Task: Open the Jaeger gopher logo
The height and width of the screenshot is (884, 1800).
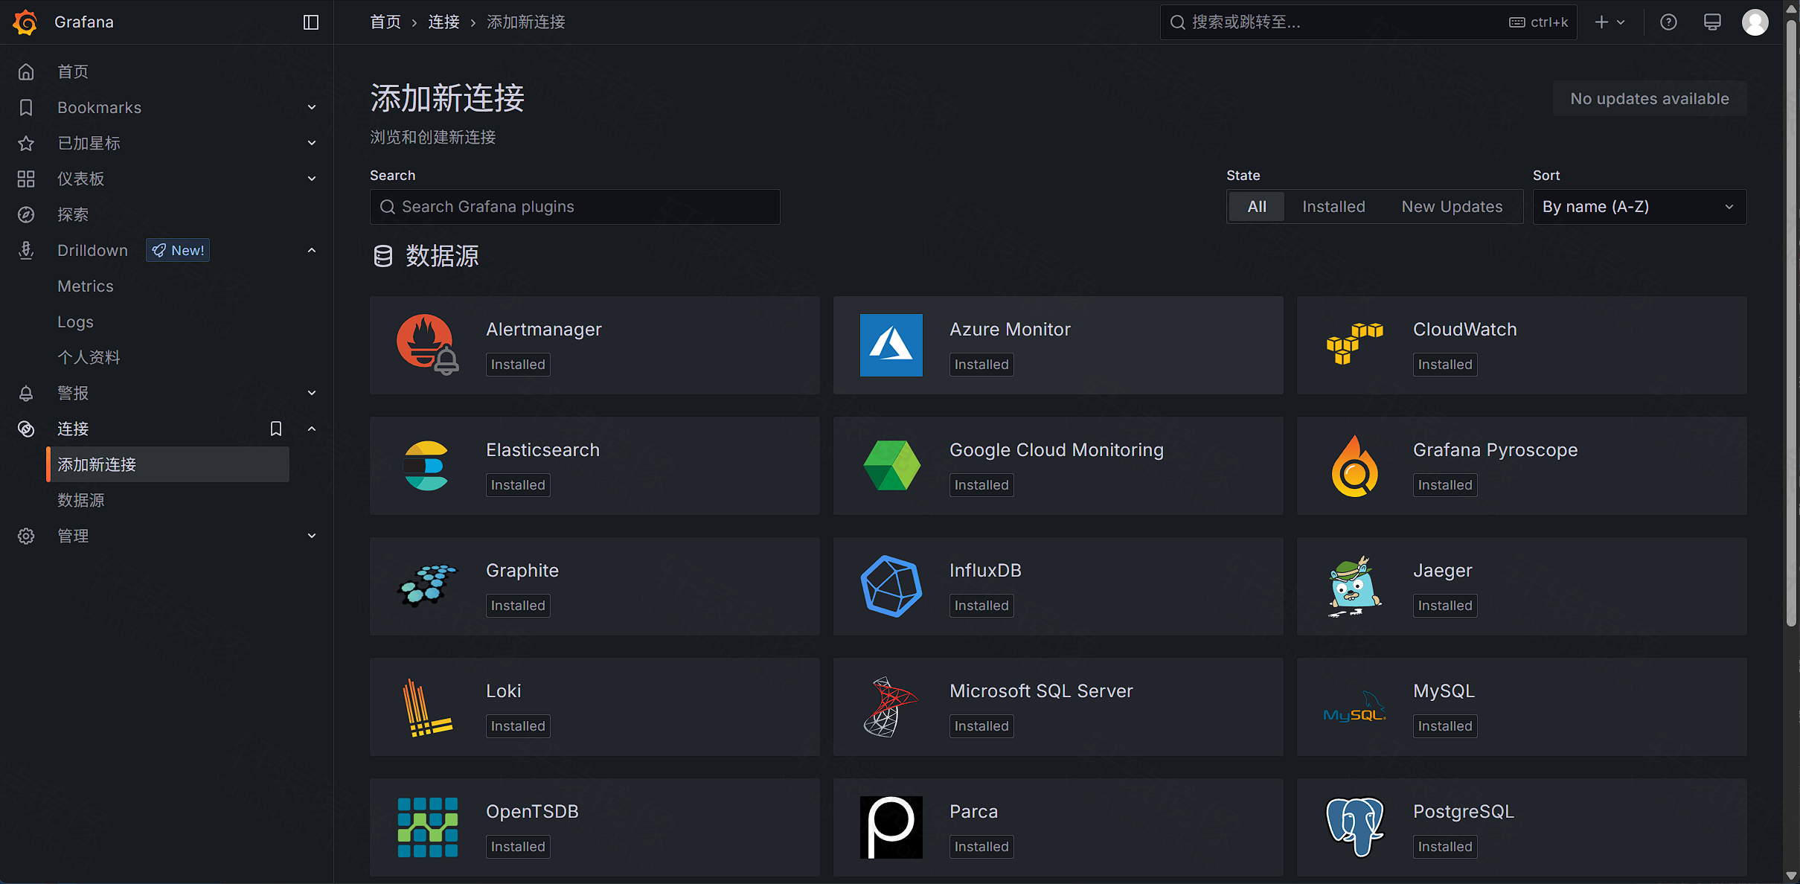Action: (x=1355, y=586)
